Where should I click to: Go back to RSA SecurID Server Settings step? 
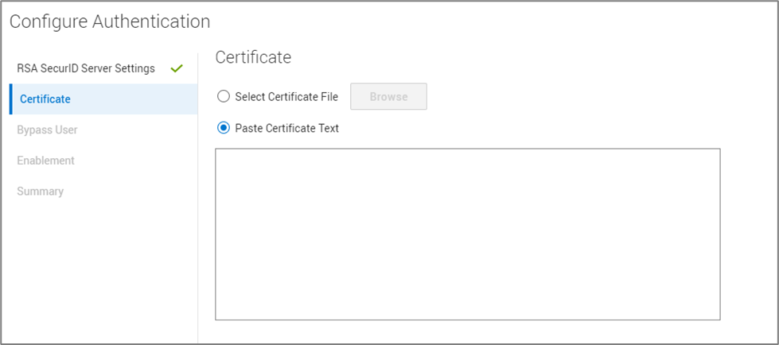pyautogui.click(x=86, y=68)
